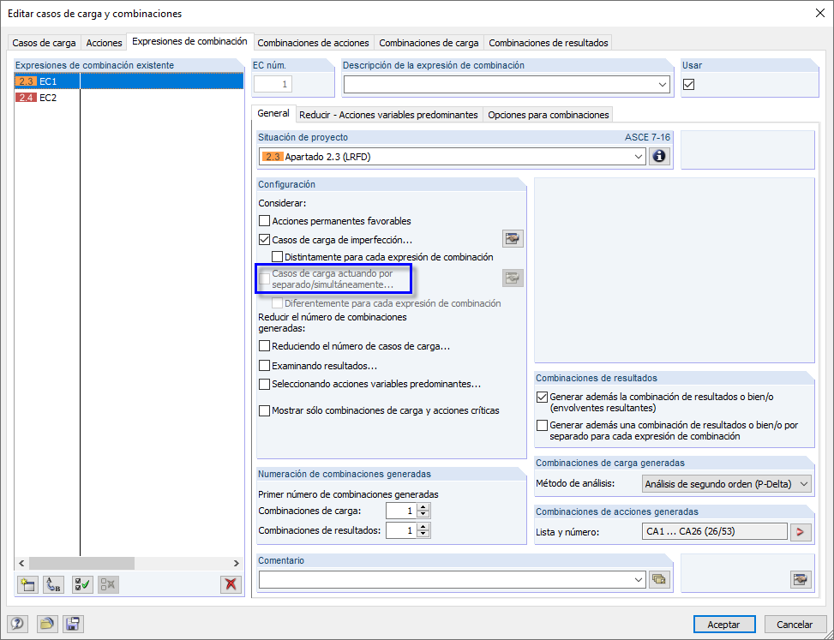The width and height of the screenshot is (834, 640).
Task: Expand the Situación de proyecto dropdown
Action: pyautogui.click(x=639, y=157)
